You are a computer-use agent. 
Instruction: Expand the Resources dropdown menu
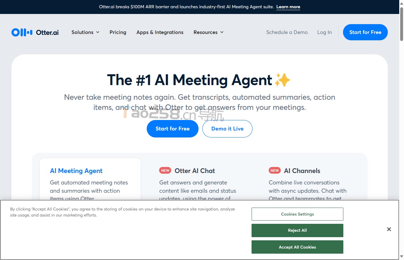click(x=209, y=32)
